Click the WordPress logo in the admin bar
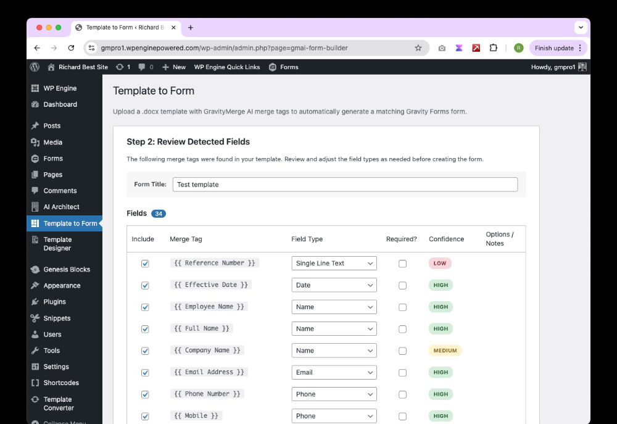The width and height of the screenshot is (617, 424). [35, 67]
